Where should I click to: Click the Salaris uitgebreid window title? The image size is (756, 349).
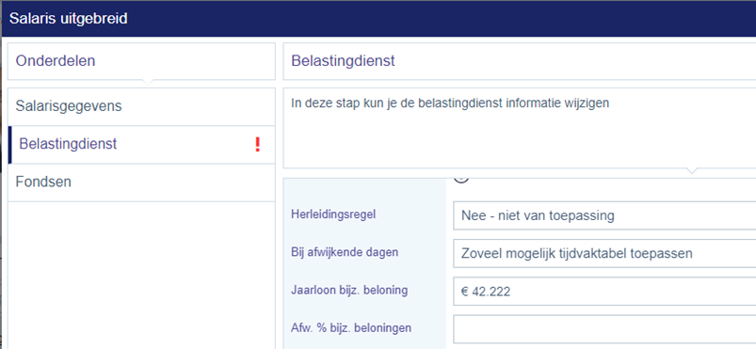point(69,19)
